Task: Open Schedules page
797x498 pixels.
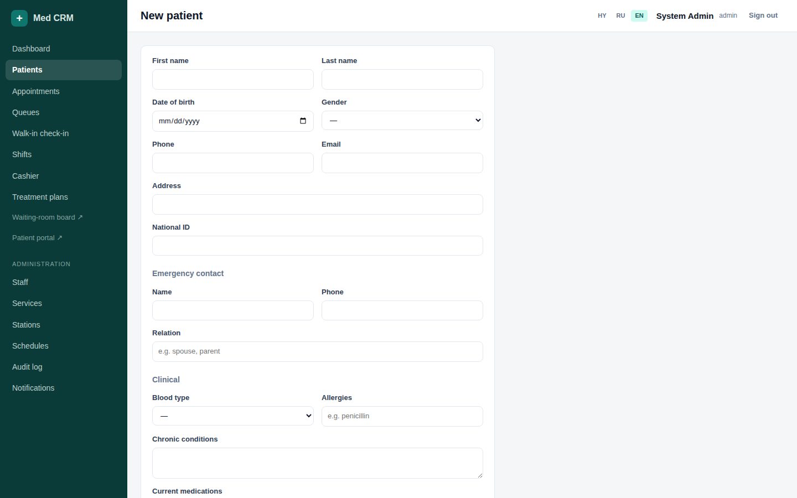Action: coord(64,346)
